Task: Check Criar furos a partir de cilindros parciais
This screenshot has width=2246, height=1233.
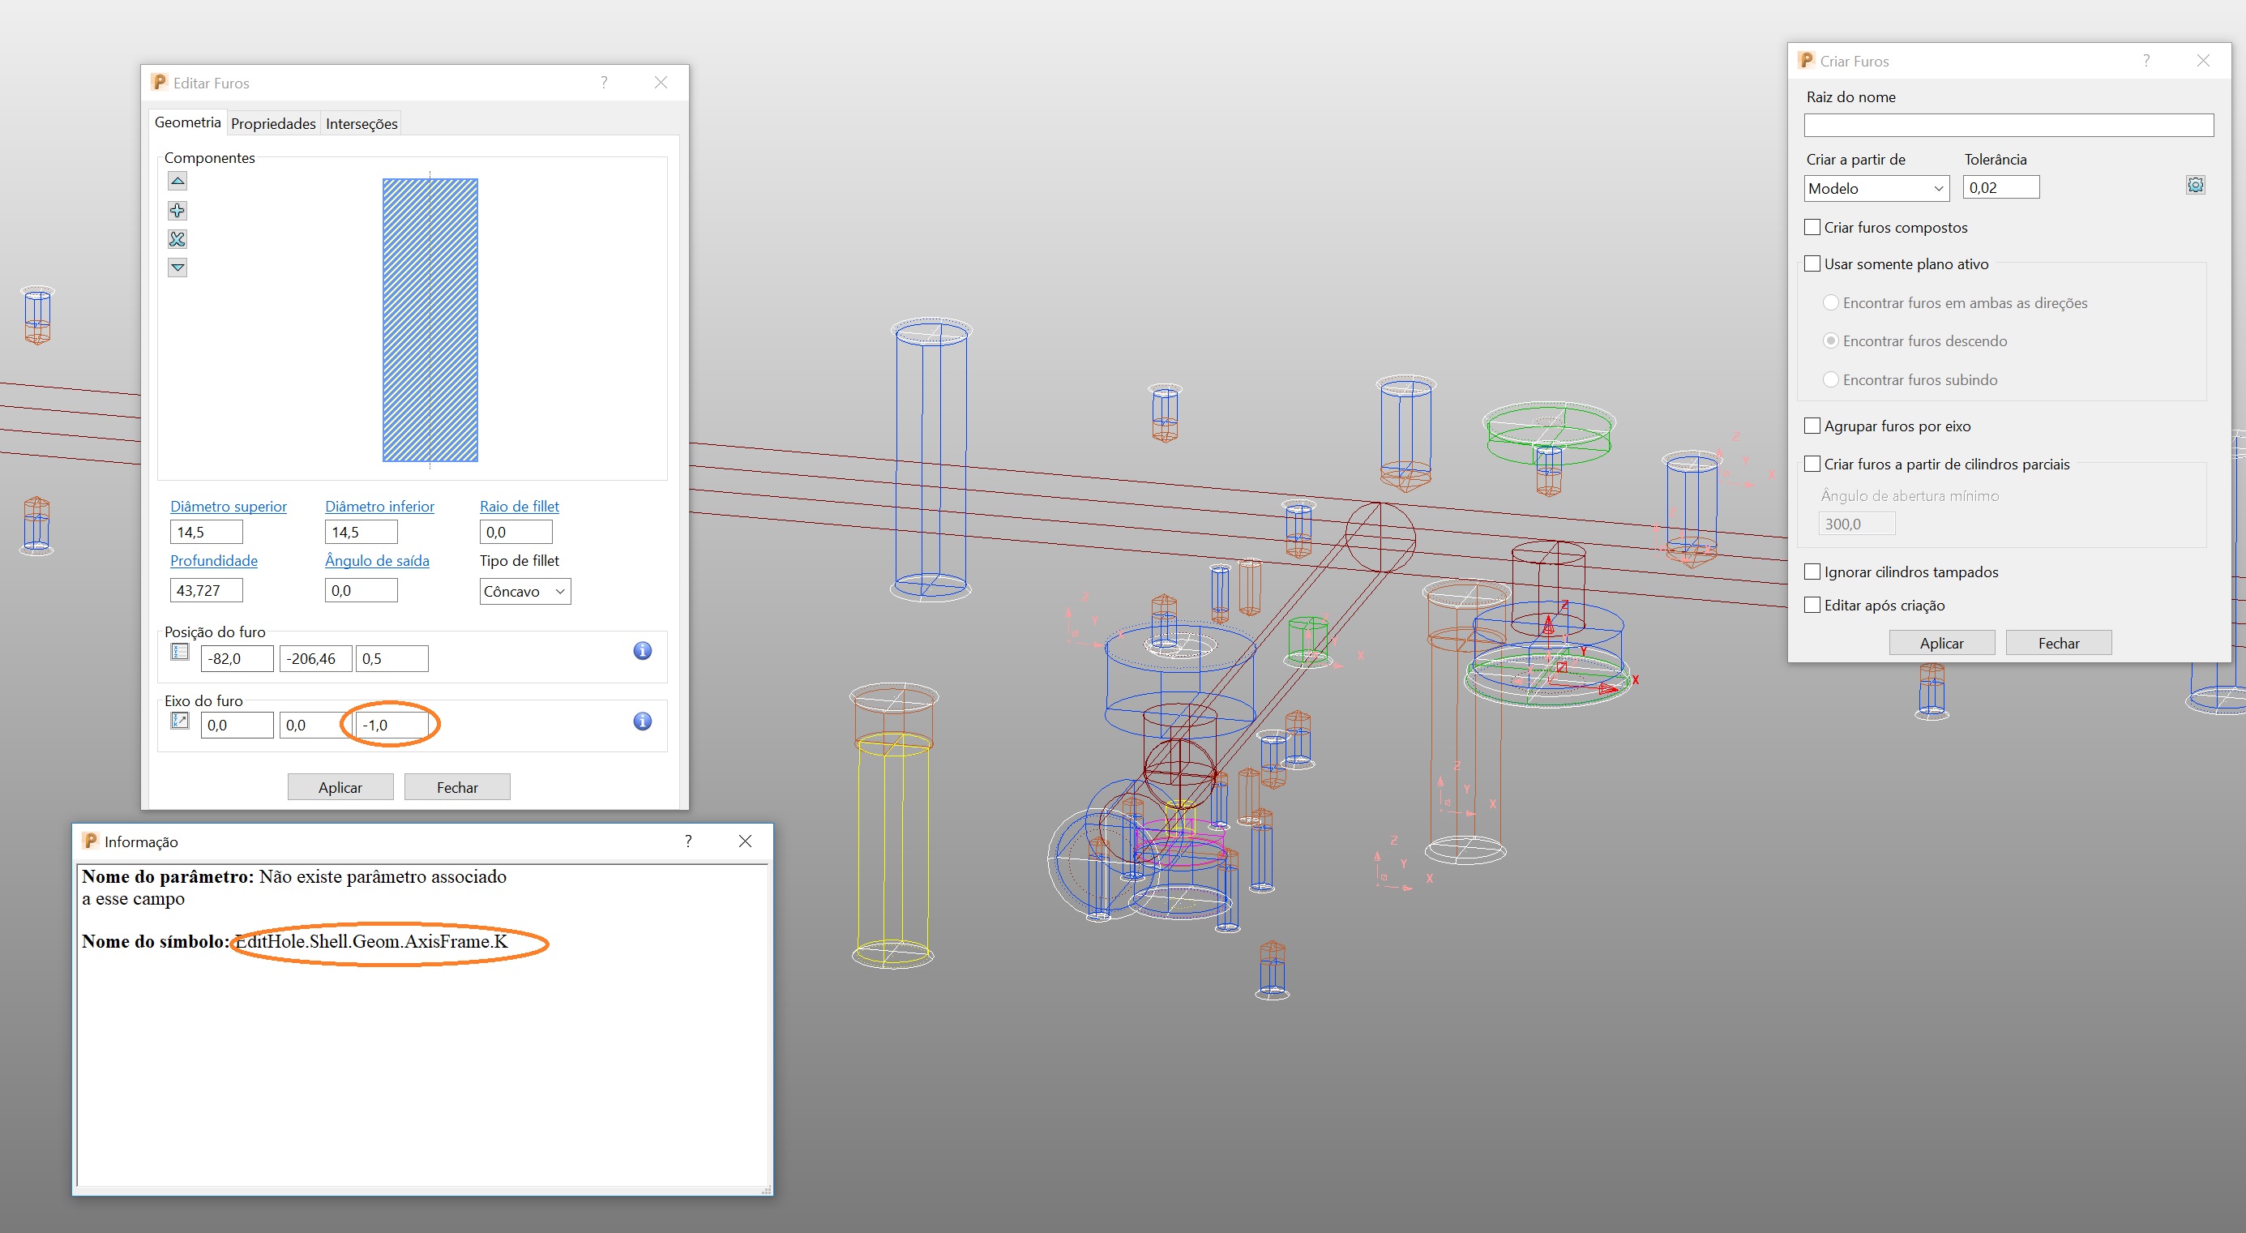Action: click(x=1812, y=465)
